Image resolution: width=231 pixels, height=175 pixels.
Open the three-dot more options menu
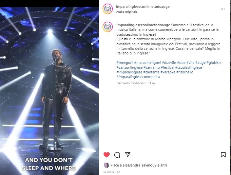click(222, 9)
